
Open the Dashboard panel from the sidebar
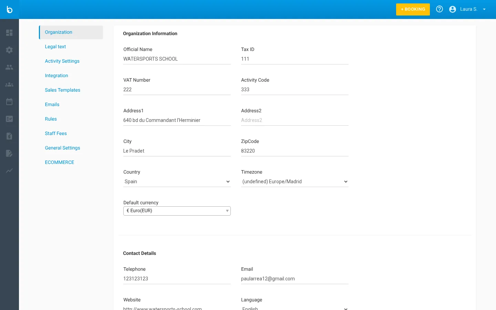[x=9, y=33]
